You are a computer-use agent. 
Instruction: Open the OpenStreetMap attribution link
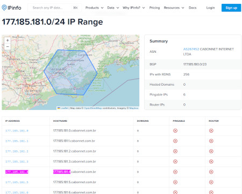[92, 108]
